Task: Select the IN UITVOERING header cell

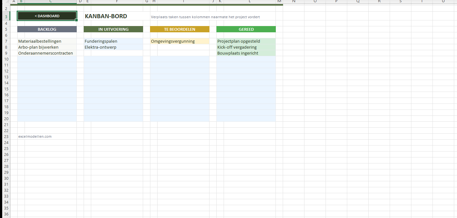Action: [x=113, y=29]
